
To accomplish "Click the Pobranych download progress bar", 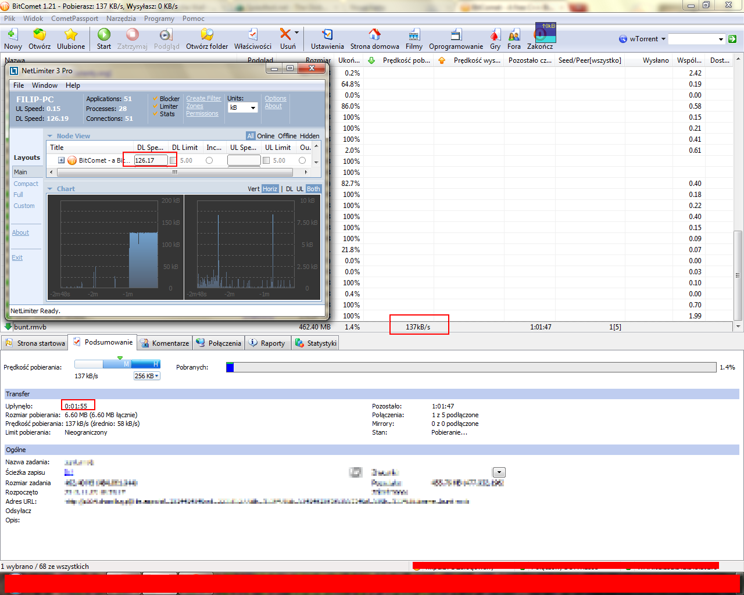I will 471,367.
